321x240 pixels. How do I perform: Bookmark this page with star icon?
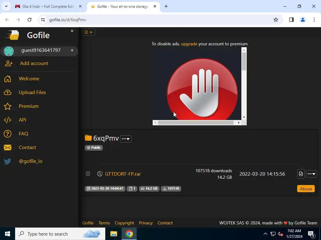pos(276,20)
